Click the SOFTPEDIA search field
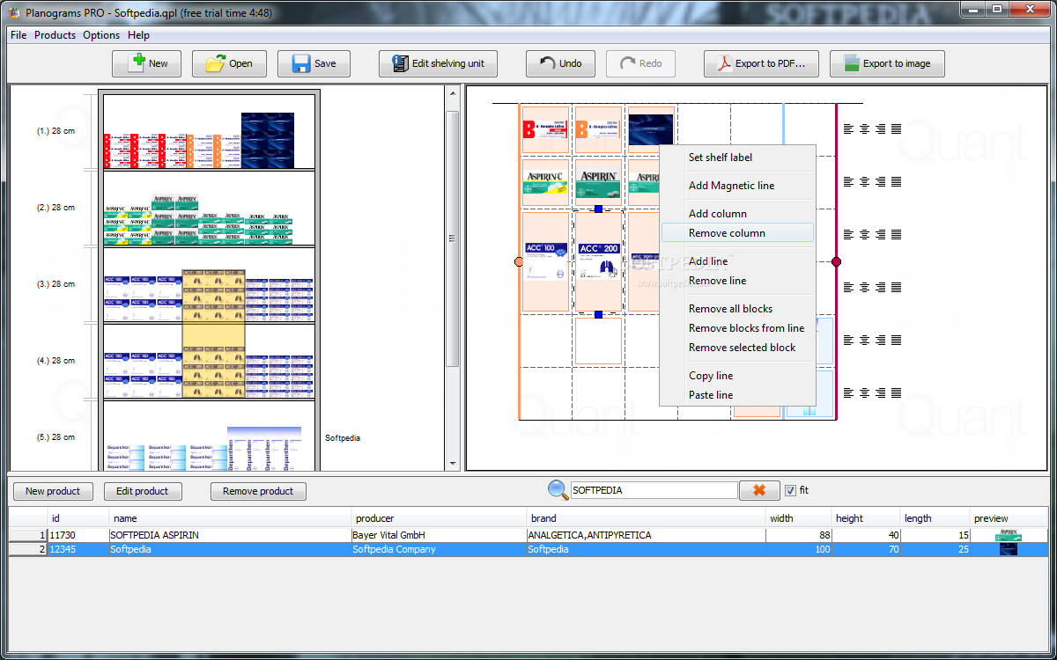This screenshot has height=660, width=1057. coord(654,490)
